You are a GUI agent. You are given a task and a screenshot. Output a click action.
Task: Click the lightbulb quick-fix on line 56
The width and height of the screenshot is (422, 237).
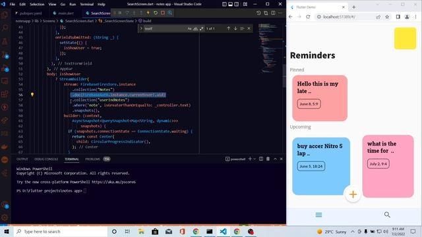32,95
